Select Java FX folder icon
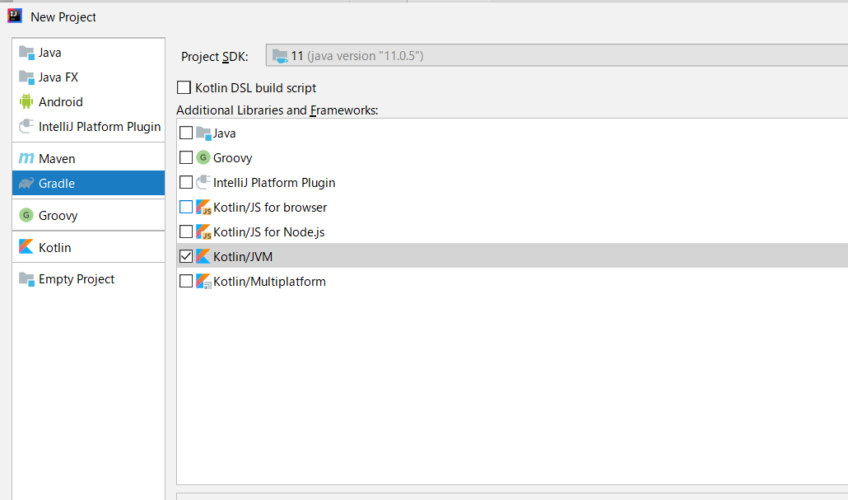Viewport: 848px width, 500px height. (x=26, y=77)
